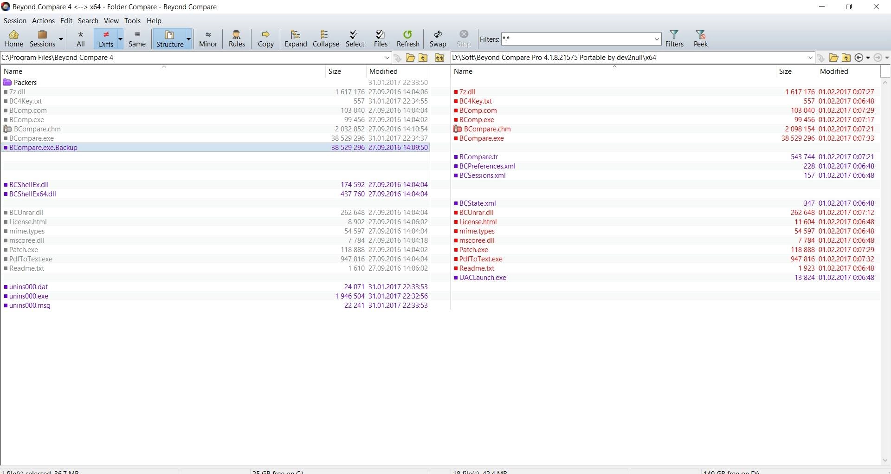
Task: Open the Structure dropdown arrow
Action: [188, 39]
